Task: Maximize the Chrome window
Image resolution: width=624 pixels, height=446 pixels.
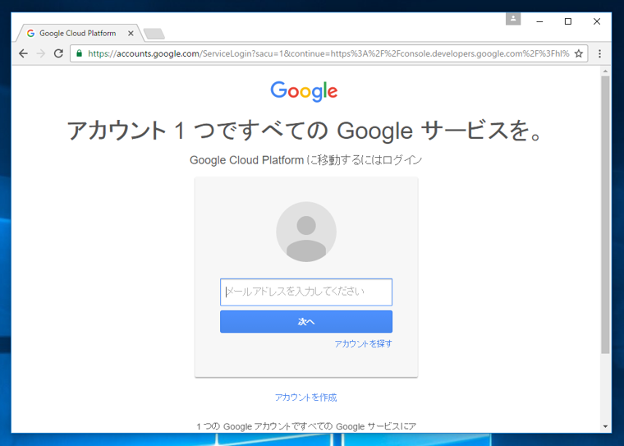Action: [568, 21]
